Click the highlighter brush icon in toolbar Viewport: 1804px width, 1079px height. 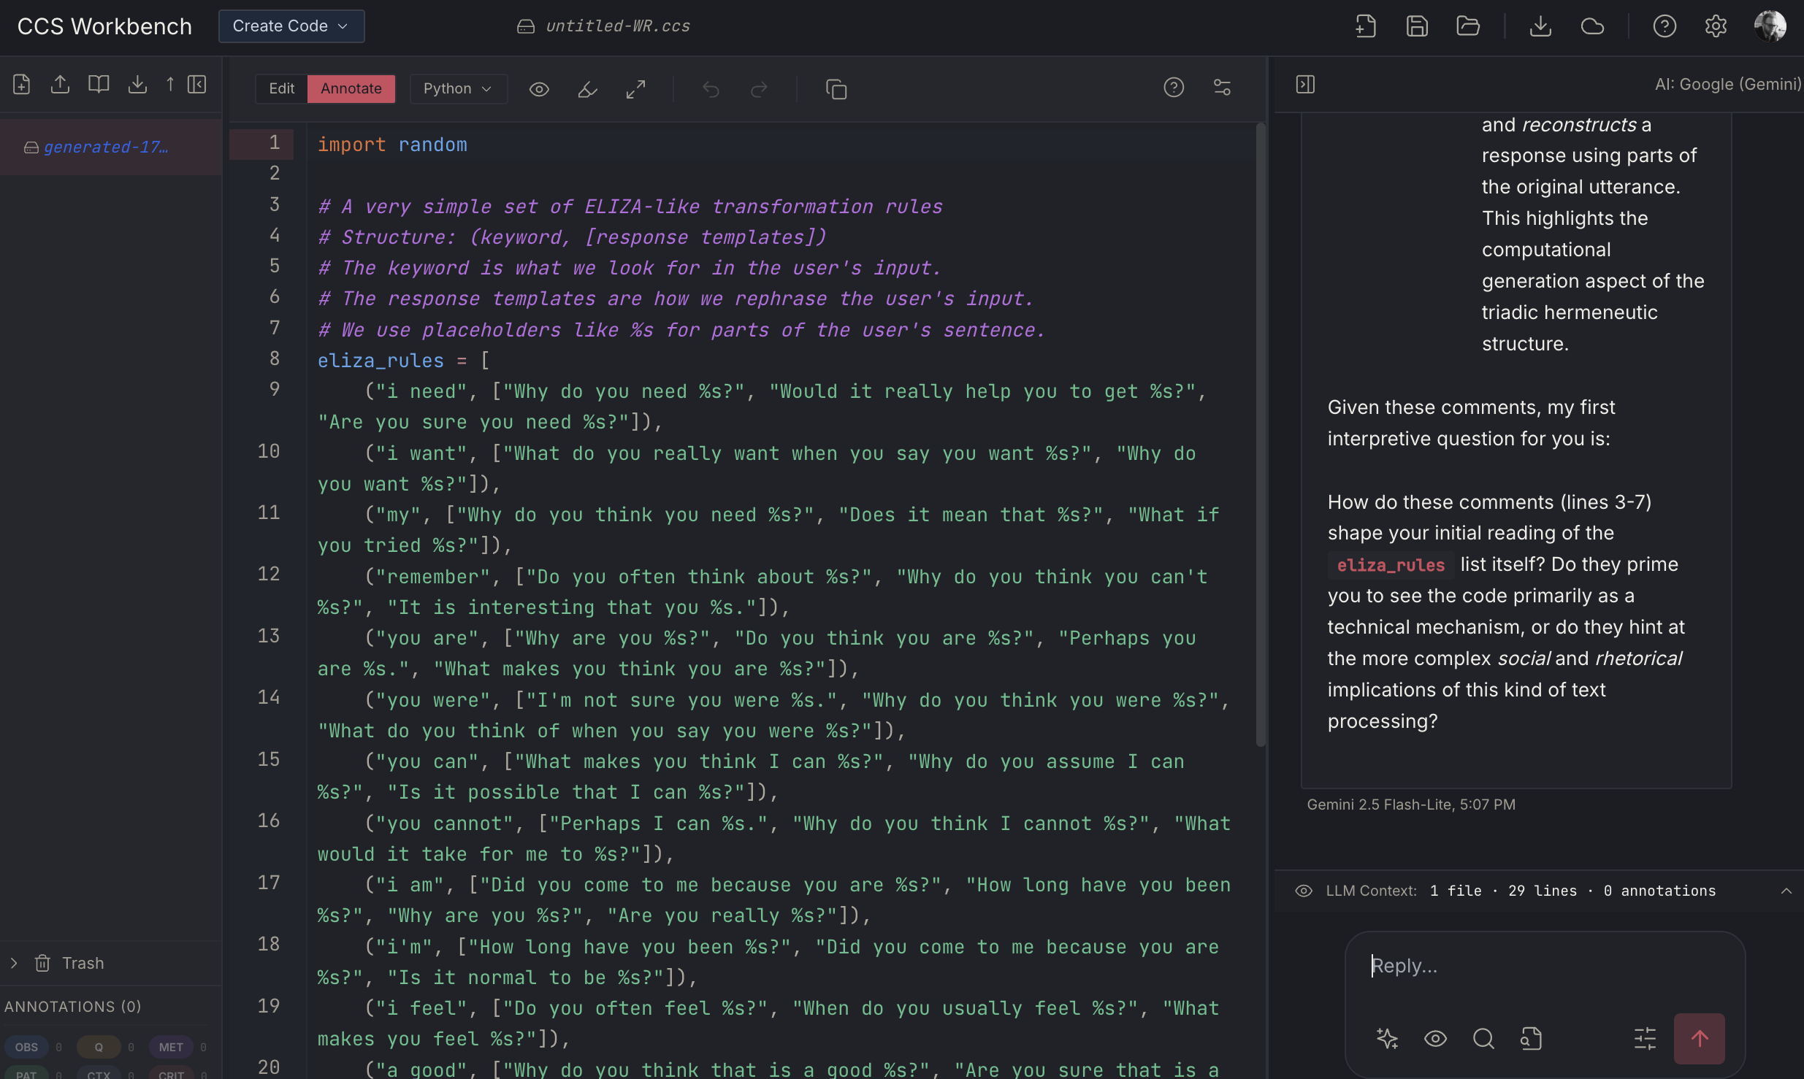click(587, 89)
